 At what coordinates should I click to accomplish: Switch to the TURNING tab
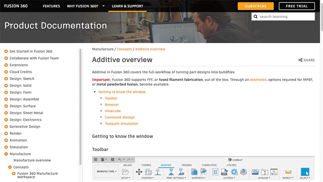point(146,165)
